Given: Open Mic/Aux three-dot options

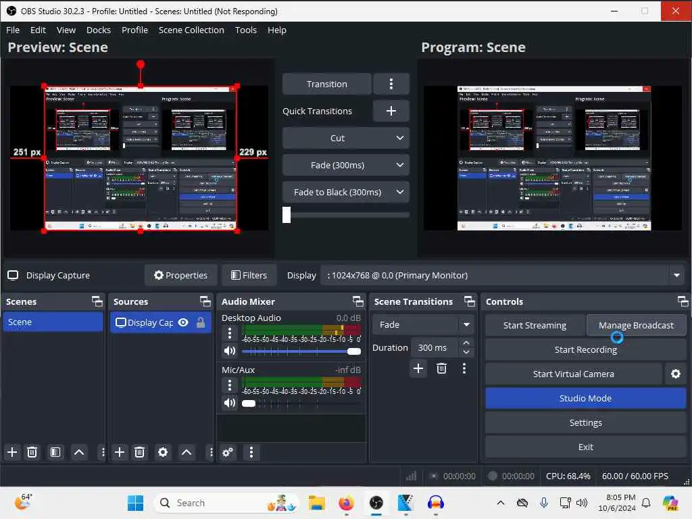Looking at the screenshot, I should 230,385.
